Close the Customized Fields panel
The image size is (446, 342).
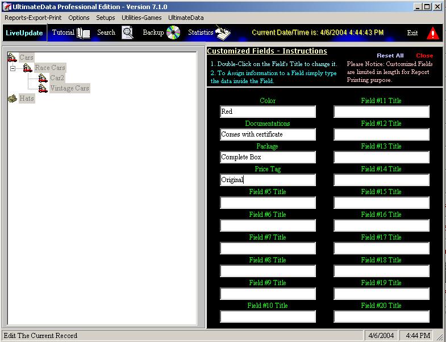pyautogui.click(x=424, y=56)
